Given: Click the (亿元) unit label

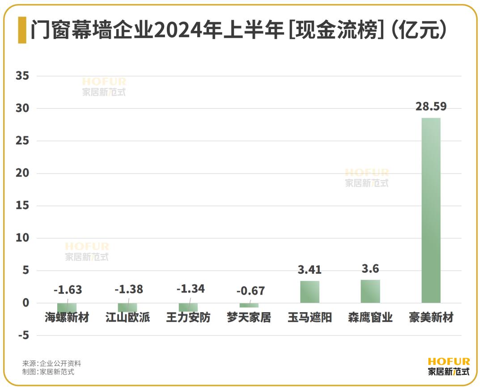Looking at the screenshot, I should tap(419, 30).
